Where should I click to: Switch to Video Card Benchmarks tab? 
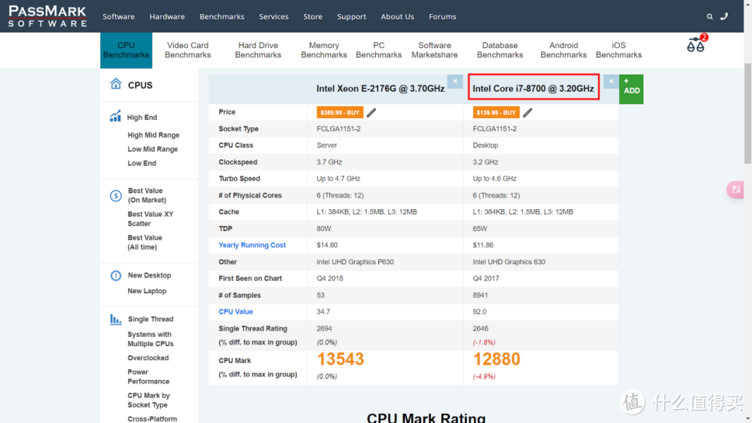188,50
